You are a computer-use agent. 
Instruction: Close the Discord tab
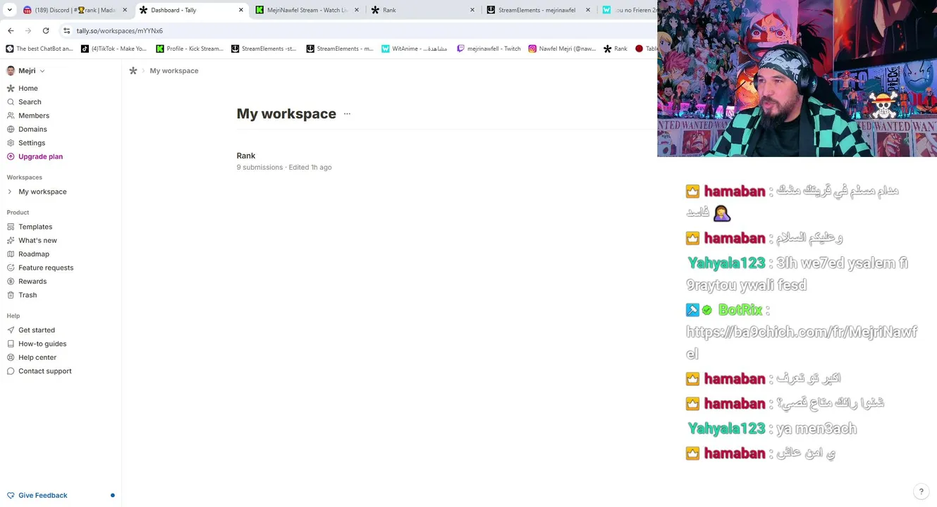125,10
